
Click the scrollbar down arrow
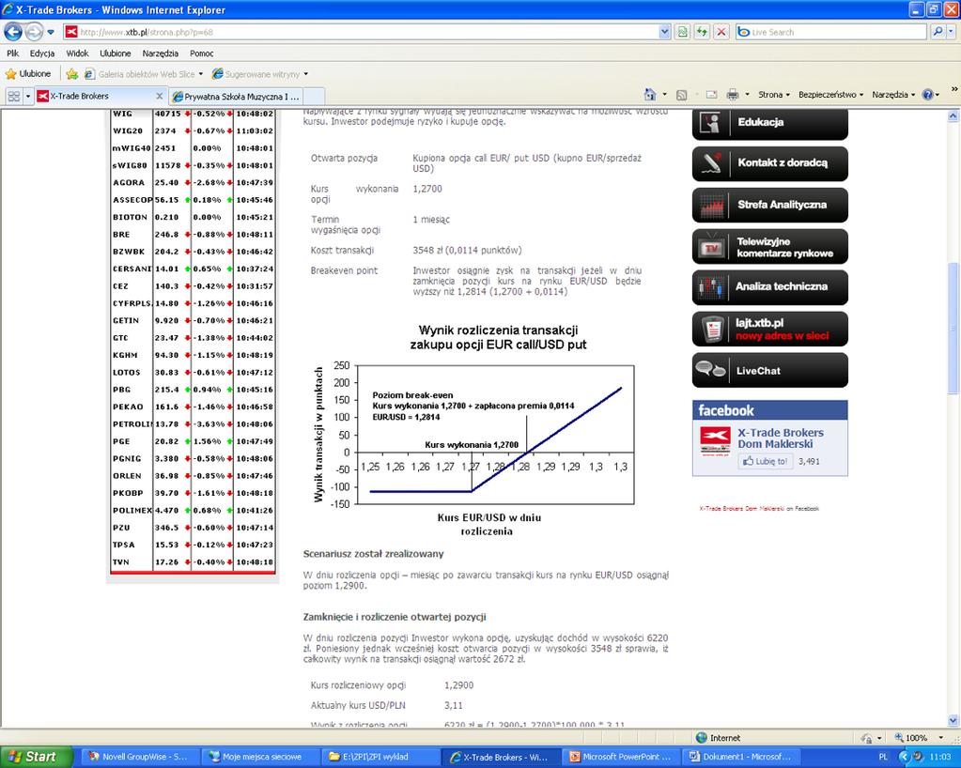pyautogui.click(x=953, y=721)
